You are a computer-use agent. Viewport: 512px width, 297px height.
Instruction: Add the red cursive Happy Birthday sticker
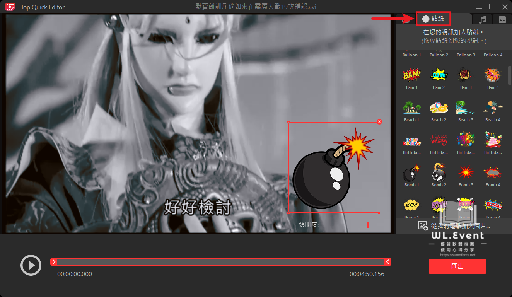click(x=439, y=140)
